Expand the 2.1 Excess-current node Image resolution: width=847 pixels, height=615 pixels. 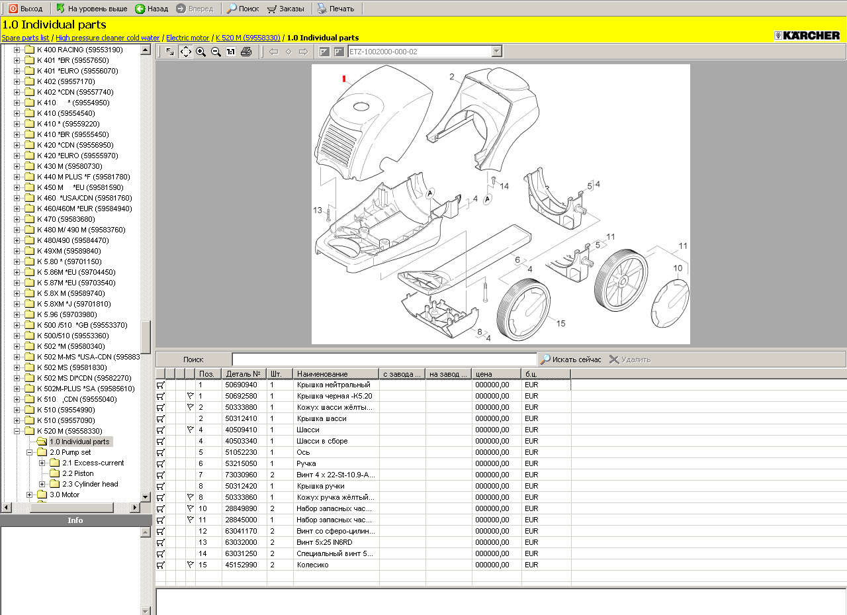[42, 463]
